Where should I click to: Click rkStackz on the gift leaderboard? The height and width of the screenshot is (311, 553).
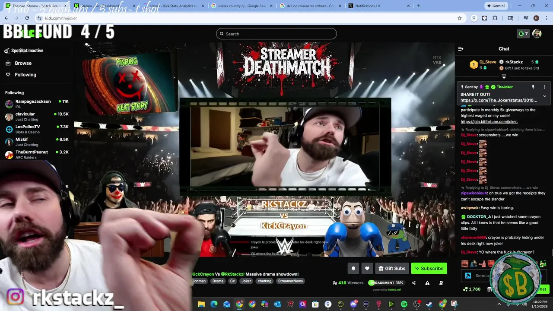[514, 62]
